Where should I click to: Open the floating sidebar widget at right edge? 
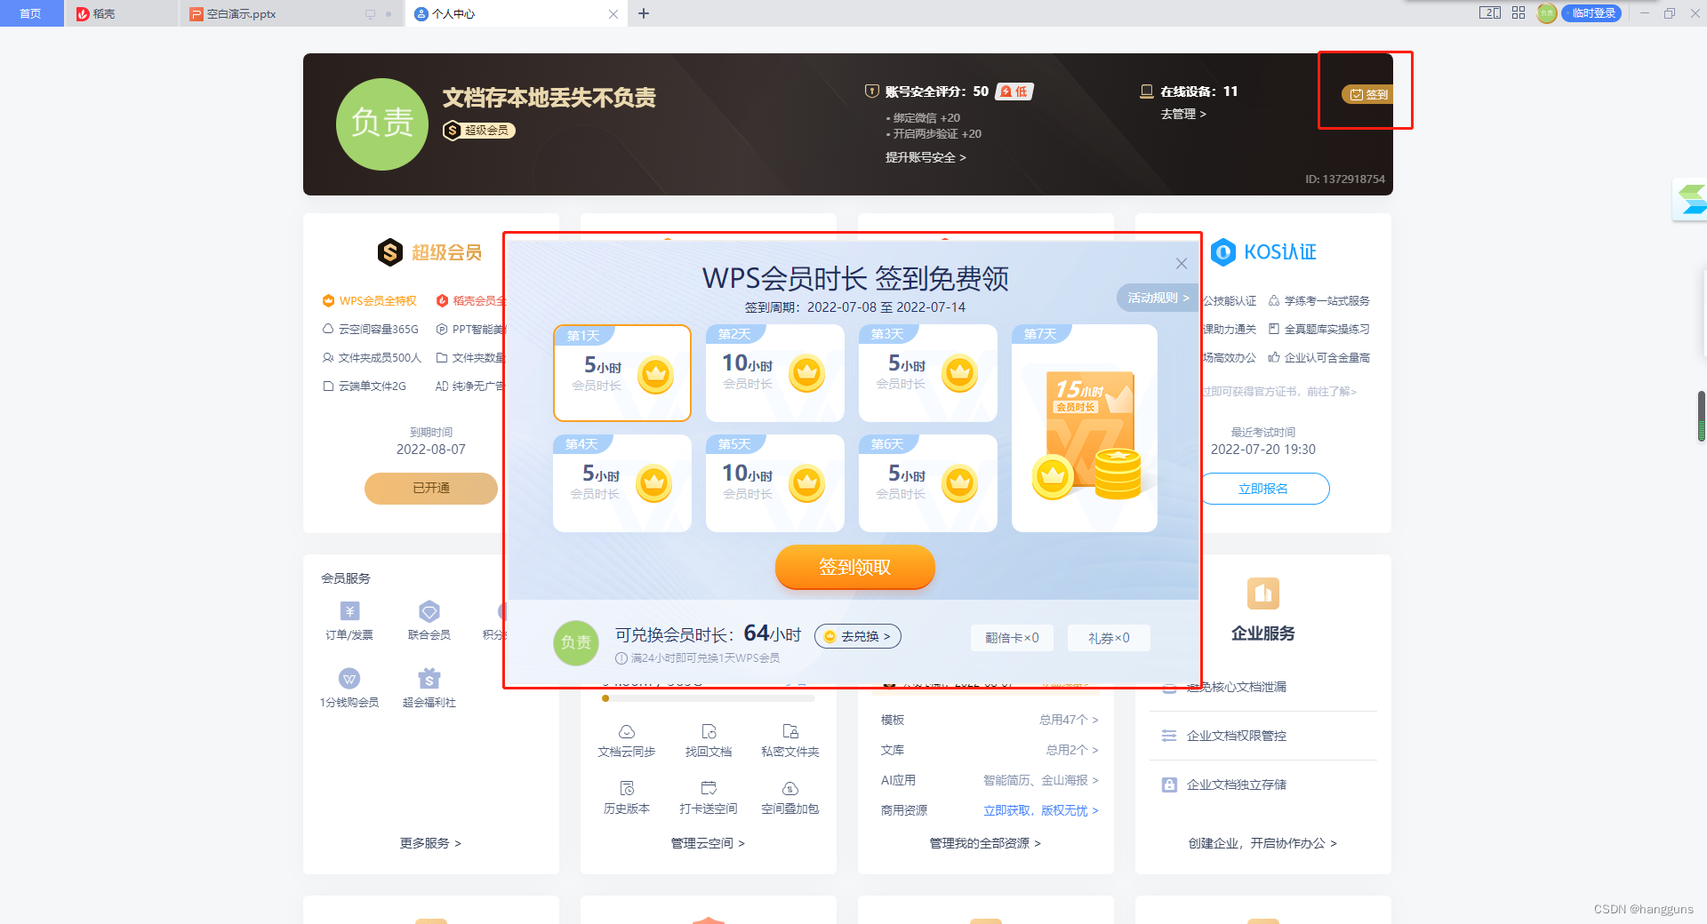pyautogui.click(x=1690, y=198)
